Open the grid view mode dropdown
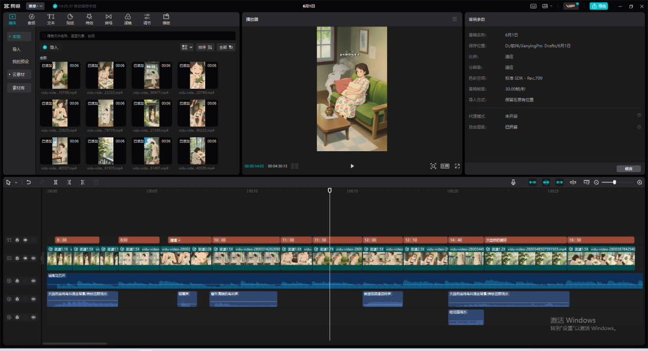 point(187,47)
